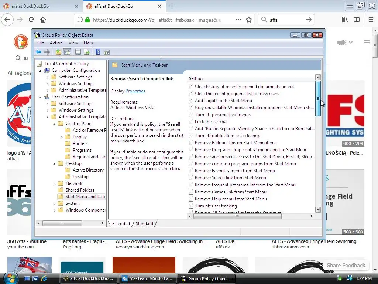Click Internet Explorer quick launch icon
Viewport: 378px width, 284px height.
coord(44,278)
